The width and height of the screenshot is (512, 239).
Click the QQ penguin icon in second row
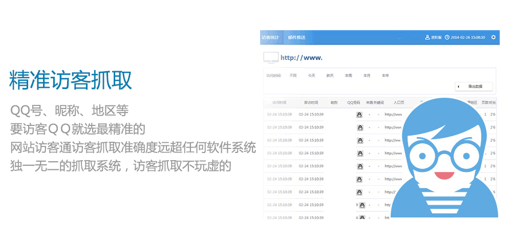click(359, 127)
